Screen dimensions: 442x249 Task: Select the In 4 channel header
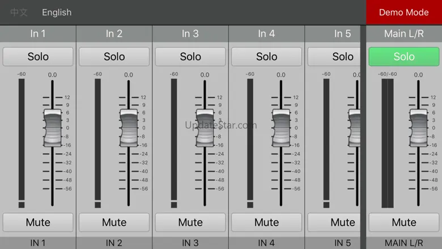click(x=266, y=34)
